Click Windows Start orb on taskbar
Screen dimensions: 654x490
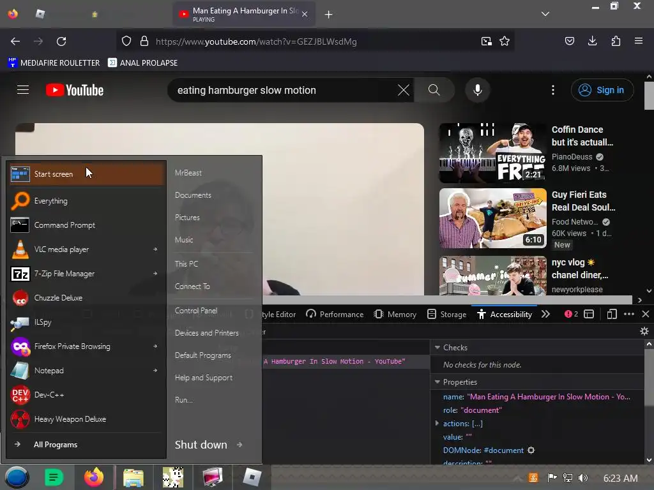click(x=17, y=477)
